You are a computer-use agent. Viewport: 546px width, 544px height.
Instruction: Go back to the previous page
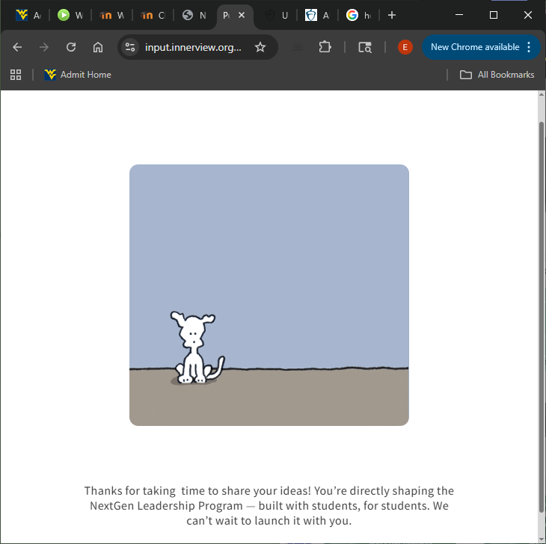point(17,47)
